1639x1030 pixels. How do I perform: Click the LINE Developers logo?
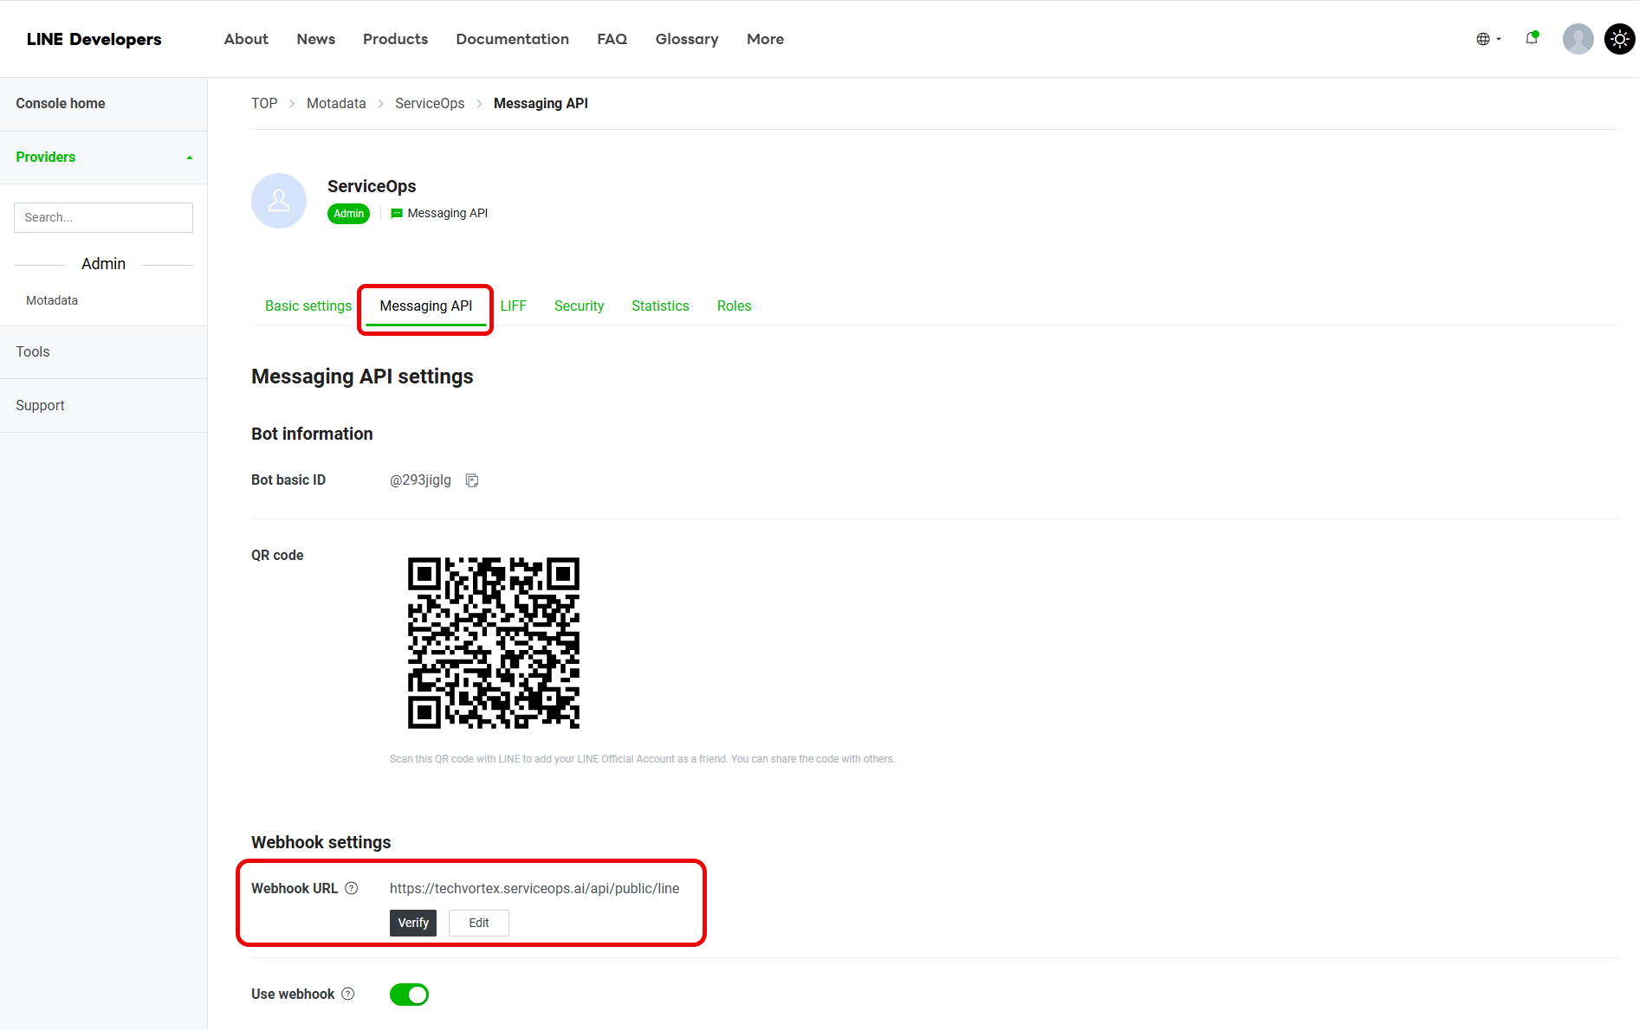pos(94,39)
